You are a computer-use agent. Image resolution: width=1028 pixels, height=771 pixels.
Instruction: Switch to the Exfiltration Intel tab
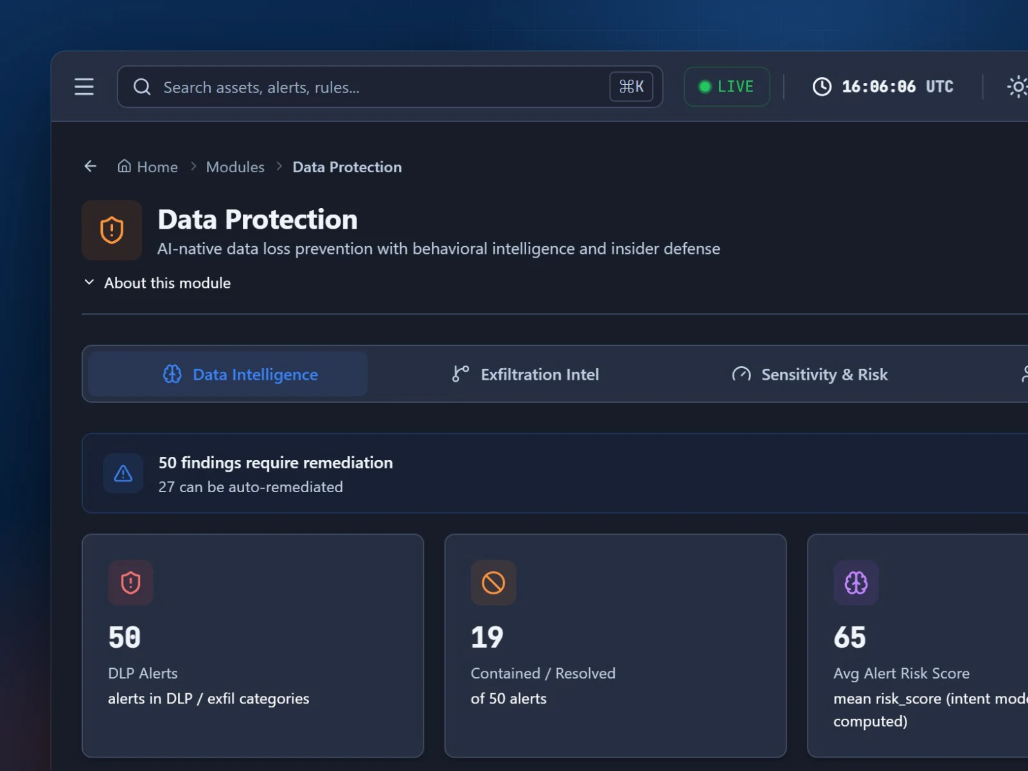point(525,374)
